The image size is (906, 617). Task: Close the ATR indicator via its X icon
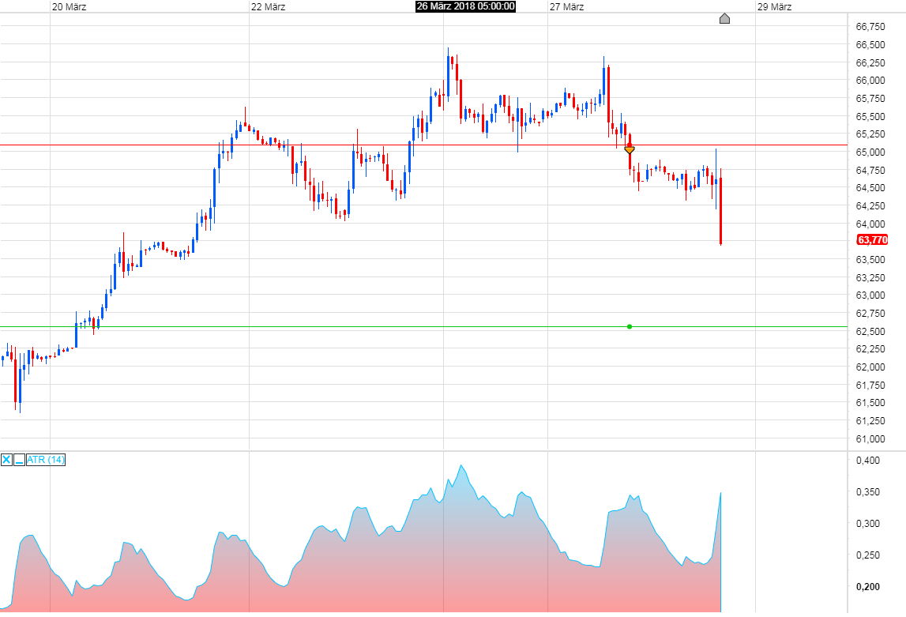coord(6,459)
